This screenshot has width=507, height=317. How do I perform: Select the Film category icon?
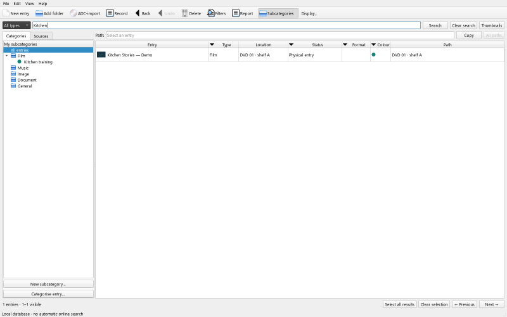click(13, 56)
